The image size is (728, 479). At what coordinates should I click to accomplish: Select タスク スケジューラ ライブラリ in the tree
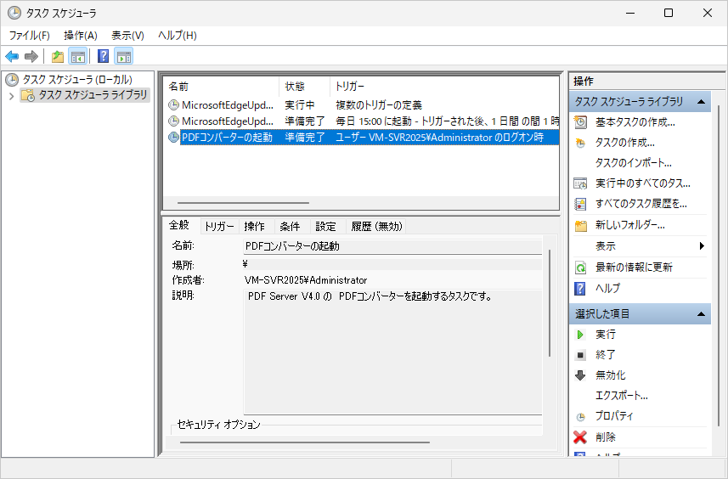tap(93, 95)
